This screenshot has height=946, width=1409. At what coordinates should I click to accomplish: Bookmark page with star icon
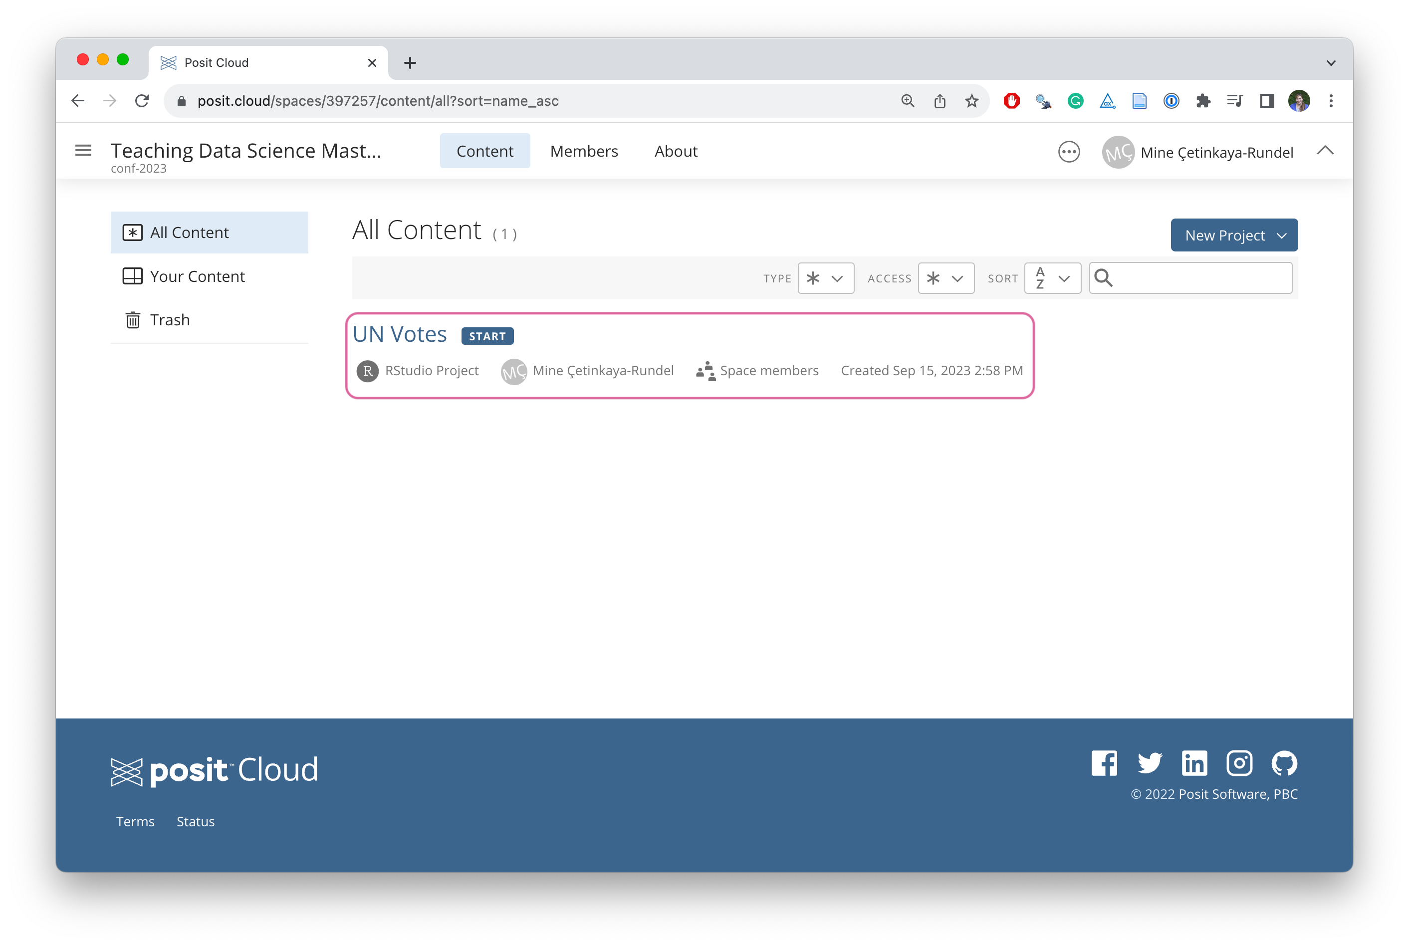pyautogui.click(x=972, y=101)
